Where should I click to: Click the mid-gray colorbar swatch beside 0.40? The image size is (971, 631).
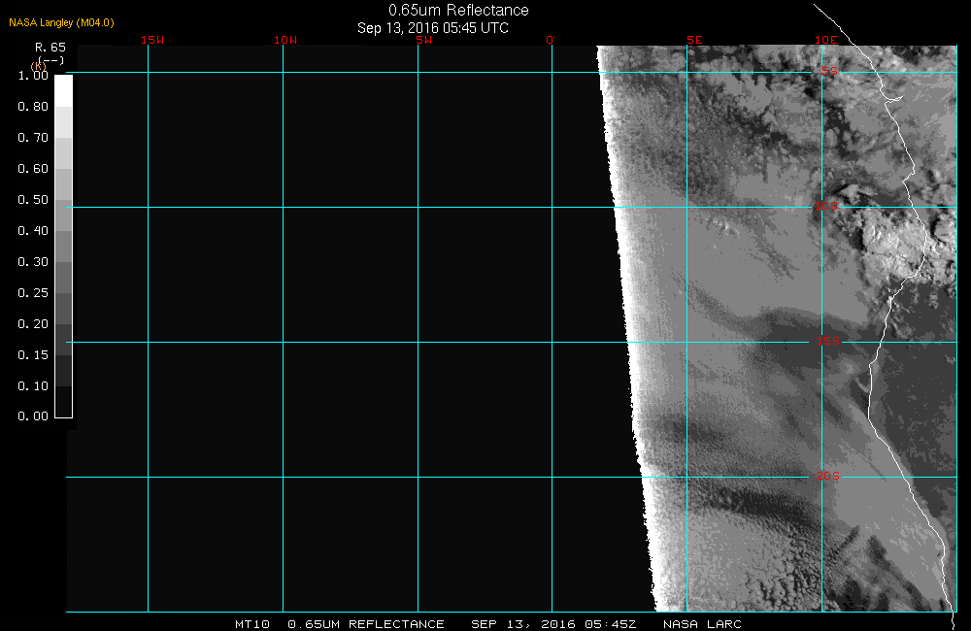[x=64, y=246]
